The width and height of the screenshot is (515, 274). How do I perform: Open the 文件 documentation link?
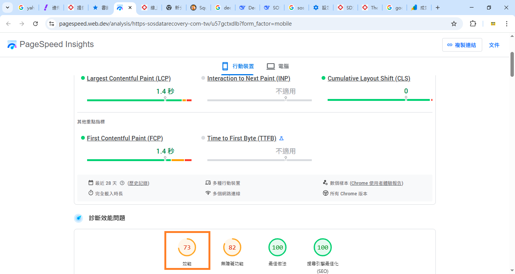494,45
